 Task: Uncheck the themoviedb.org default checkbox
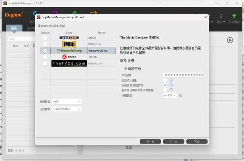click(x=45, y=51)
